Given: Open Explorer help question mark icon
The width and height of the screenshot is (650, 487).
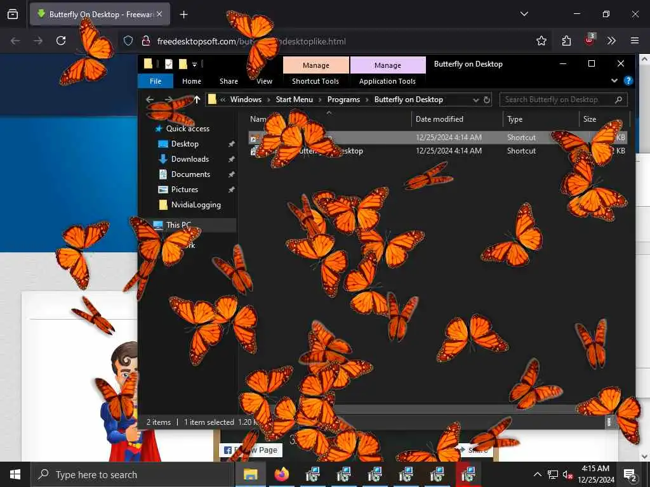Looking at the screenshot, I should tap(628, 81).
